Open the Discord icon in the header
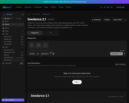Viewport: 129px width, 103px height. [x=108, y=7]
